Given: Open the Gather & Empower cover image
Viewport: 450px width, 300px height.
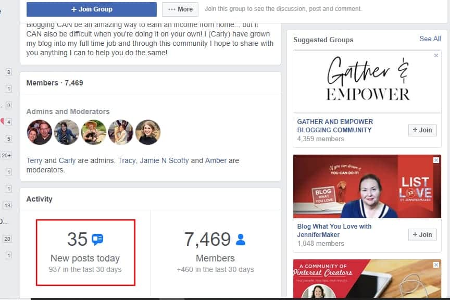Looking at the screenshot, I should 367,81.
